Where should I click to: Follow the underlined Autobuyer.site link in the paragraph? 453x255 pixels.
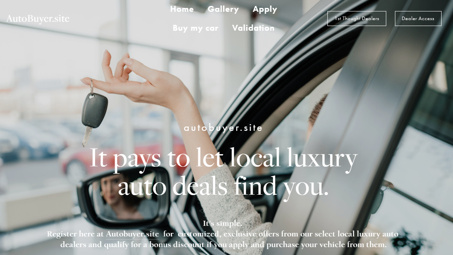click(132, 234)
